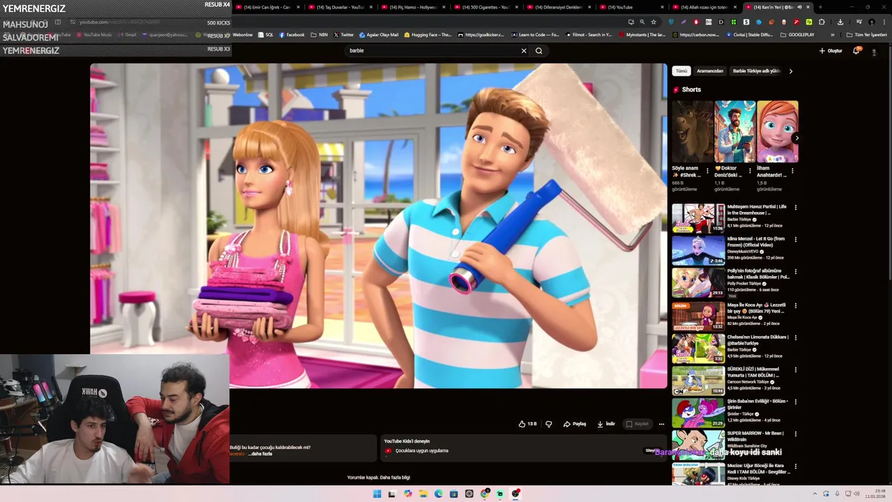Select the 'Barbie Türkiye adlı yükle' chip
This screenshot has width=892, height=502.
coord(756,71)
